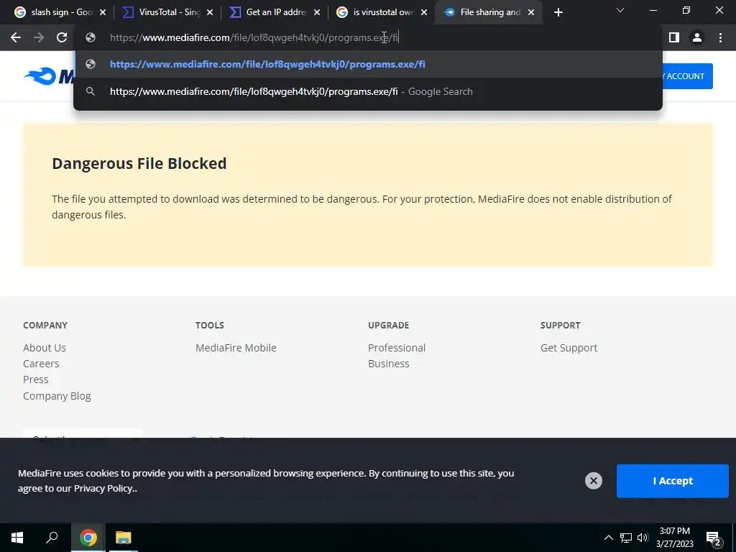Close the 'File sharing and' tab

click(x=531, y=12)
